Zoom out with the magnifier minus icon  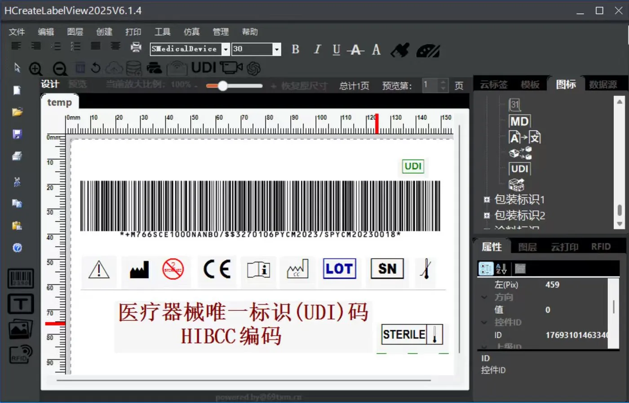pos(60,68)
